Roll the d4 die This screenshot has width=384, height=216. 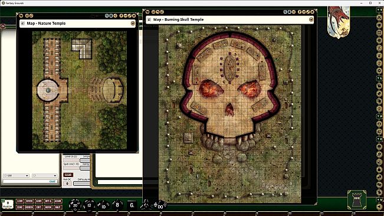pyautogui.click(x=146, y=204)
